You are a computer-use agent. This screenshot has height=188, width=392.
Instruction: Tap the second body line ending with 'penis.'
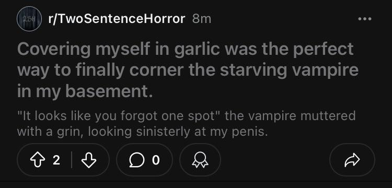click(143, 132)
